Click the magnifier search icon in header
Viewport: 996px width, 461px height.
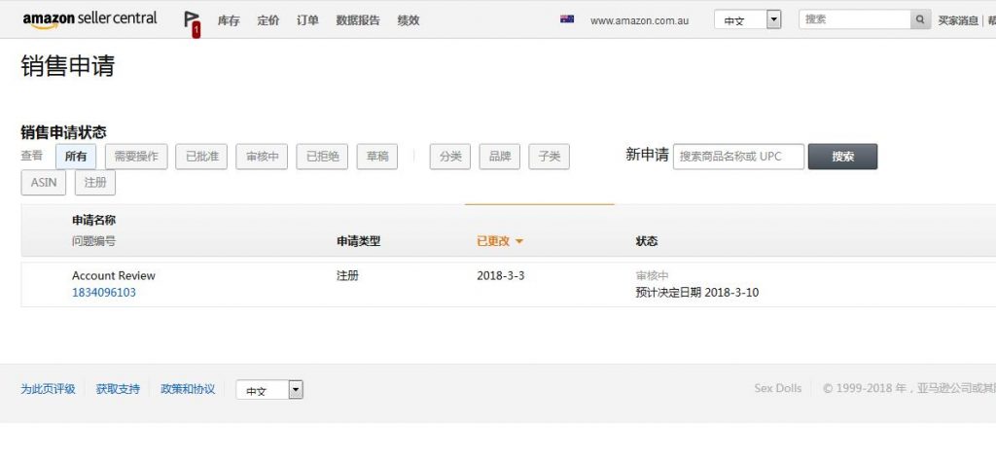pyautogui.click(x=919, y=19)
